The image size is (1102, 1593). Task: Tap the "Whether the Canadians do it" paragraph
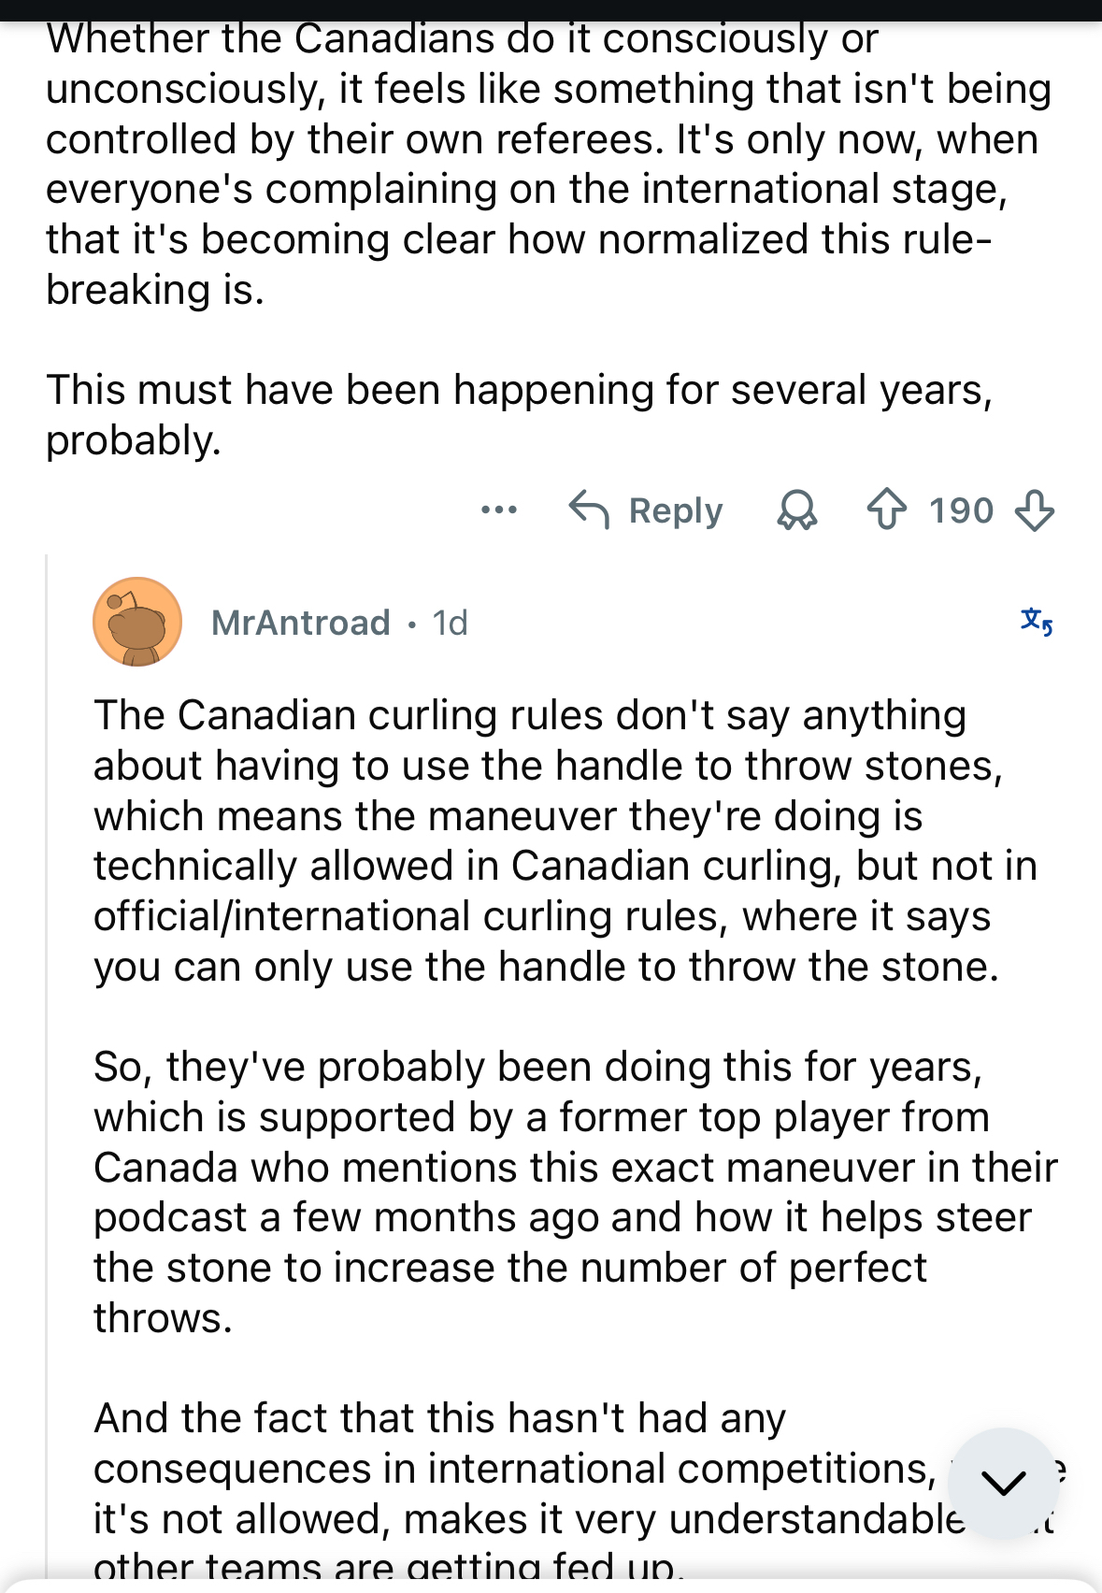coord(542,164)
